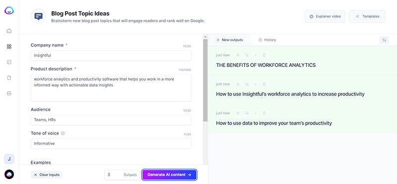The width and height of the screenshot is (397, 184).
Task: Open the inbox tray icon in sidebar
Action: tap(9, 93)
